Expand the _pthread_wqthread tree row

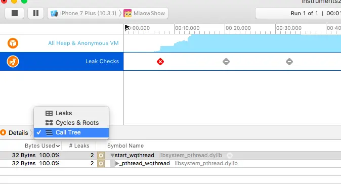pyautogui.click(x=117, y=163)
